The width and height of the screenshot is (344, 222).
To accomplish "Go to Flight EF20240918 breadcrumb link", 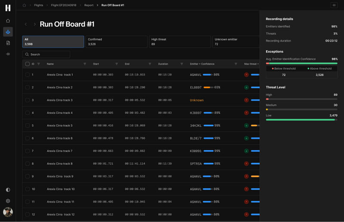I will pos(63,5).
